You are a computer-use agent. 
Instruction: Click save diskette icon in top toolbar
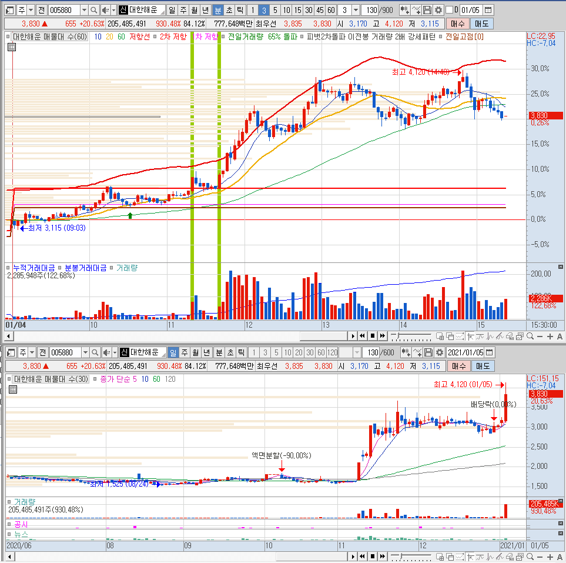pos(427,10)
